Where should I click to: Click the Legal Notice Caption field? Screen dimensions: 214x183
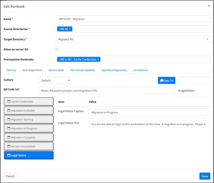tap(148, 112)
